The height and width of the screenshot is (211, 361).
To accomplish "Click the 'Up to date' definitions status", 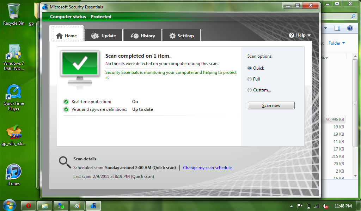I will point(142,109).
